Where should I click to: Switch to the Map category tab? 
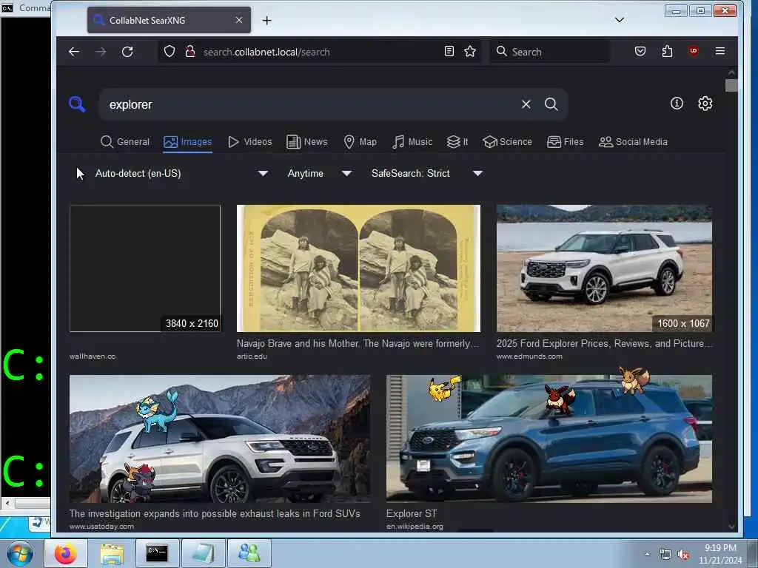tap(360, 141)
